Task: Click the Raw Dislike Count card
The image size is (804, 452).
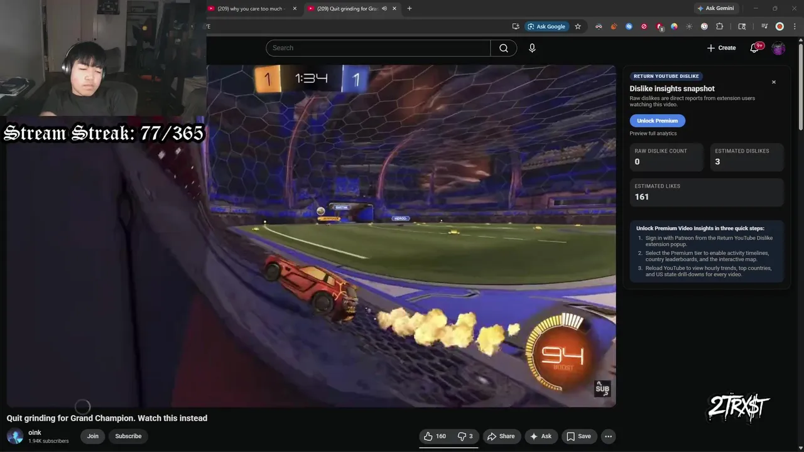Action: click(666, 156)
